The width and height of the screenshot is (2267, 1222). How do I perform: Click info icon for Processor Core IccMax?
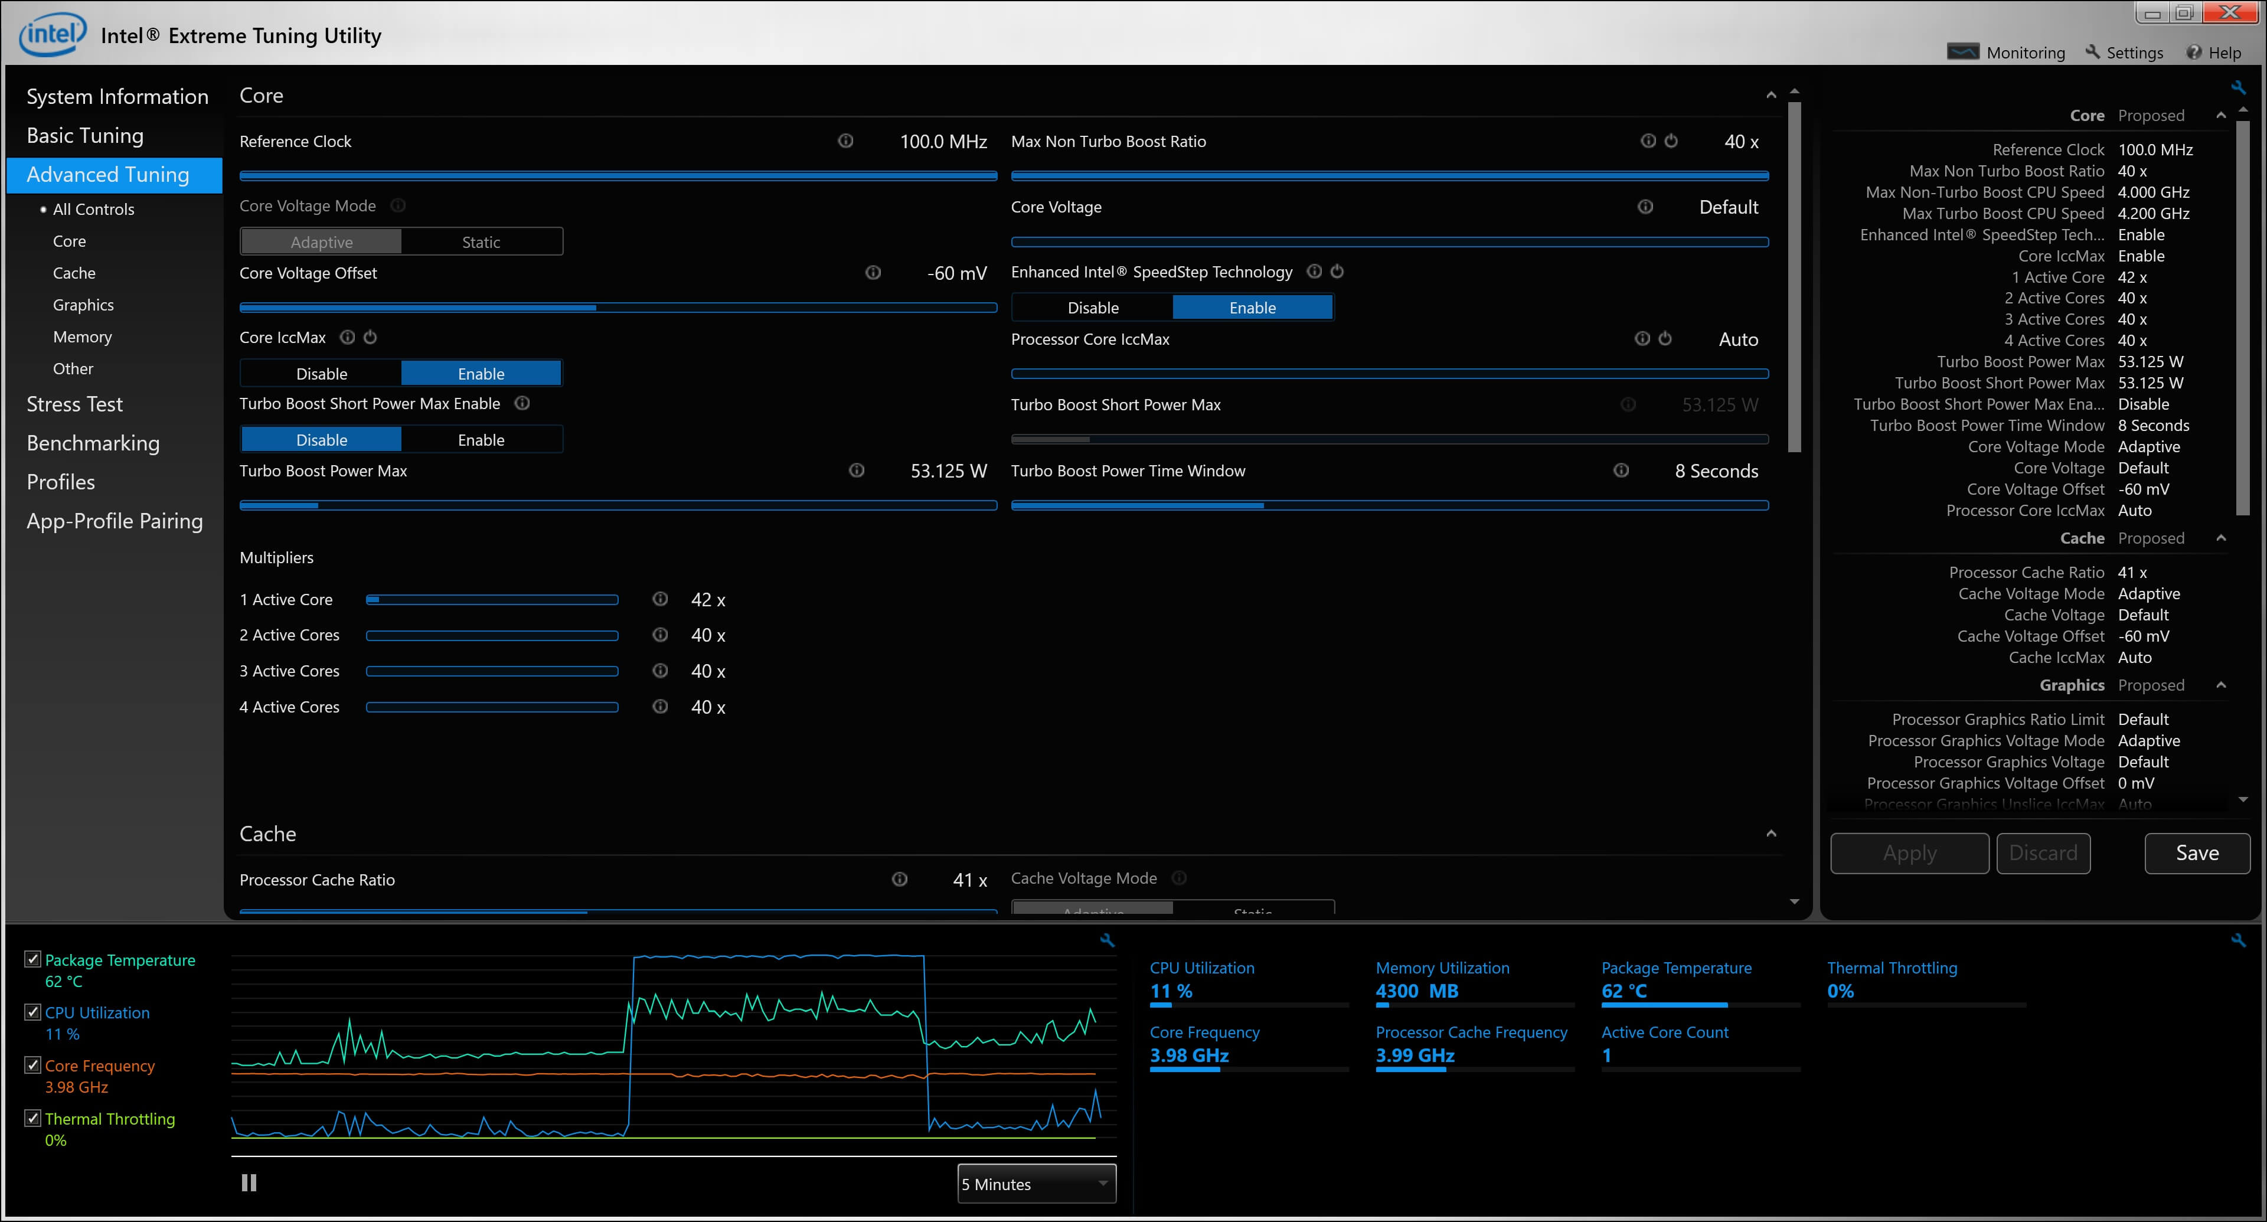pos(1642,339)
